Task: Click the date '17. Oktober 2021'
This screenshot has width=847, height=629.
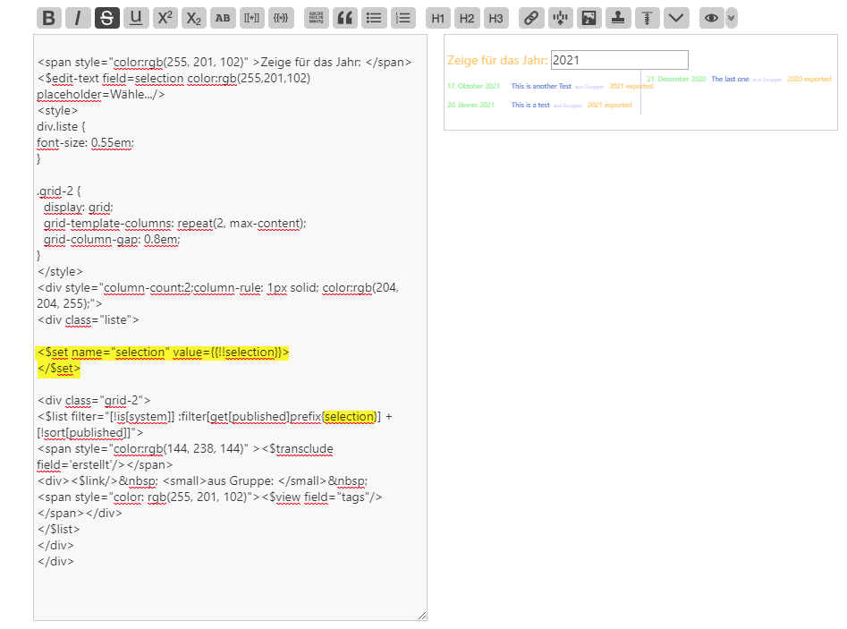Action: pos(473,86)
